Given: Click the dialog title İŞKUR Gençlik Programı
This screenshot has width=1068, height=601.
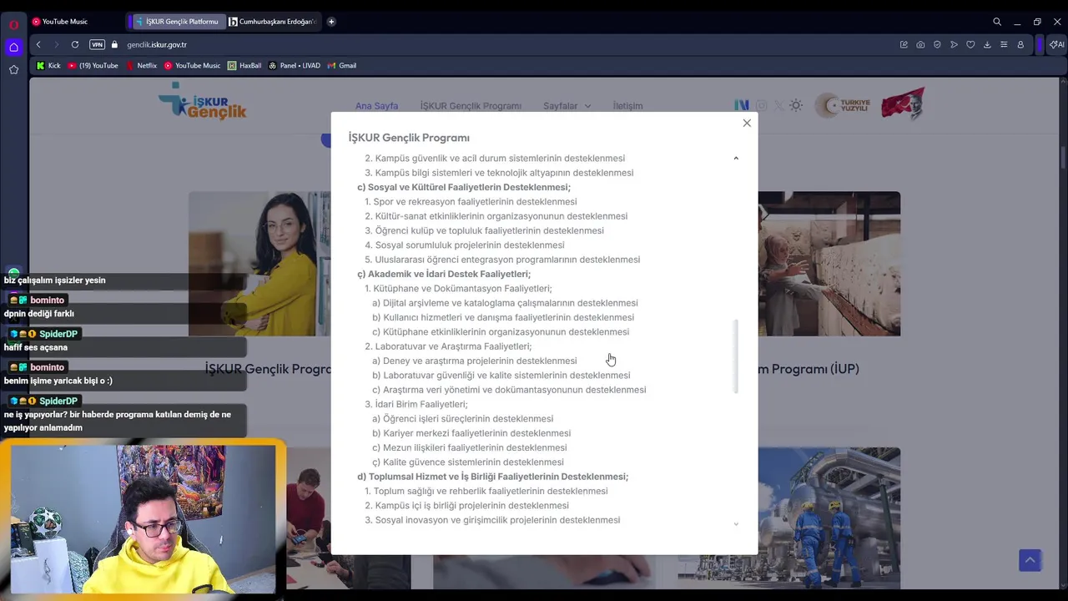Looking at the screenshot, I should tap(409, 138).
